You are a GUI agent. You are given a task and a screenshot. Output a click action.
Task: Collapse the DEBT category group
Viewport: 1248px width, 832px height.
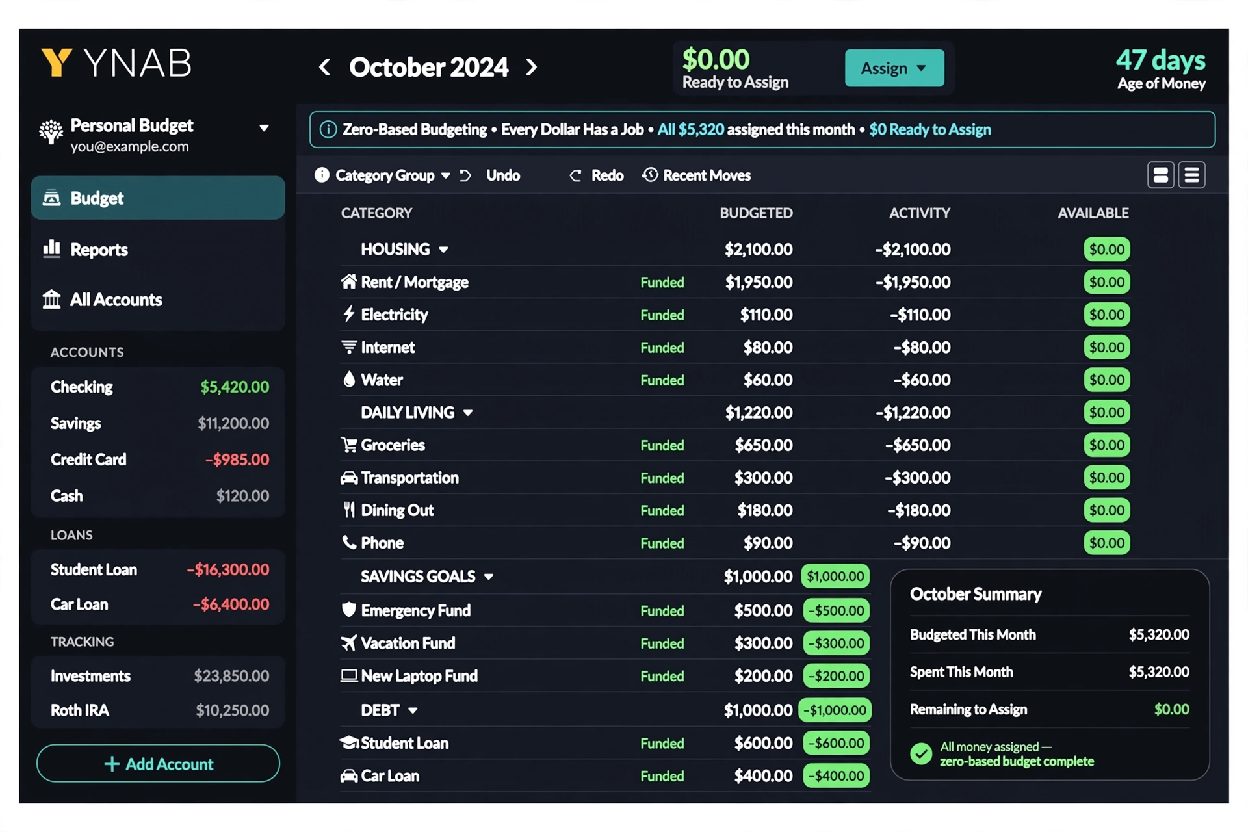coord(413,710)
